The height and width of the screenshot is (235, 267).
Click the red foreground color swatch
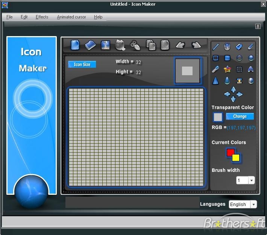click(x=230, y=152)
